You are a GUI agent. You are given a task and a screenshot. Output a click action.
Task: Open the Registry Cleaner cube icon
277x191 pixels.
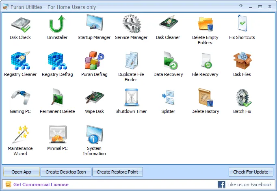20,61
